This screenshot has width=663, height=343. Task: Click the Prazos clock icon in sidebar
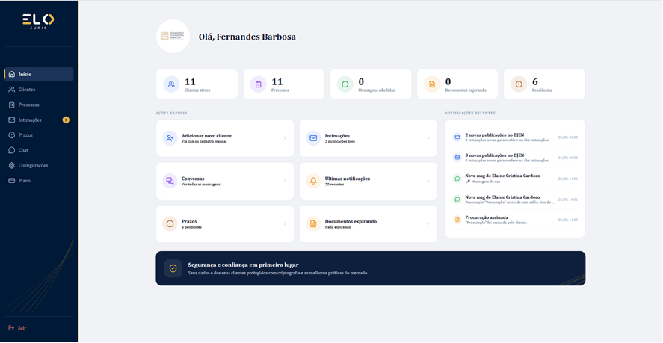(12, 135)
